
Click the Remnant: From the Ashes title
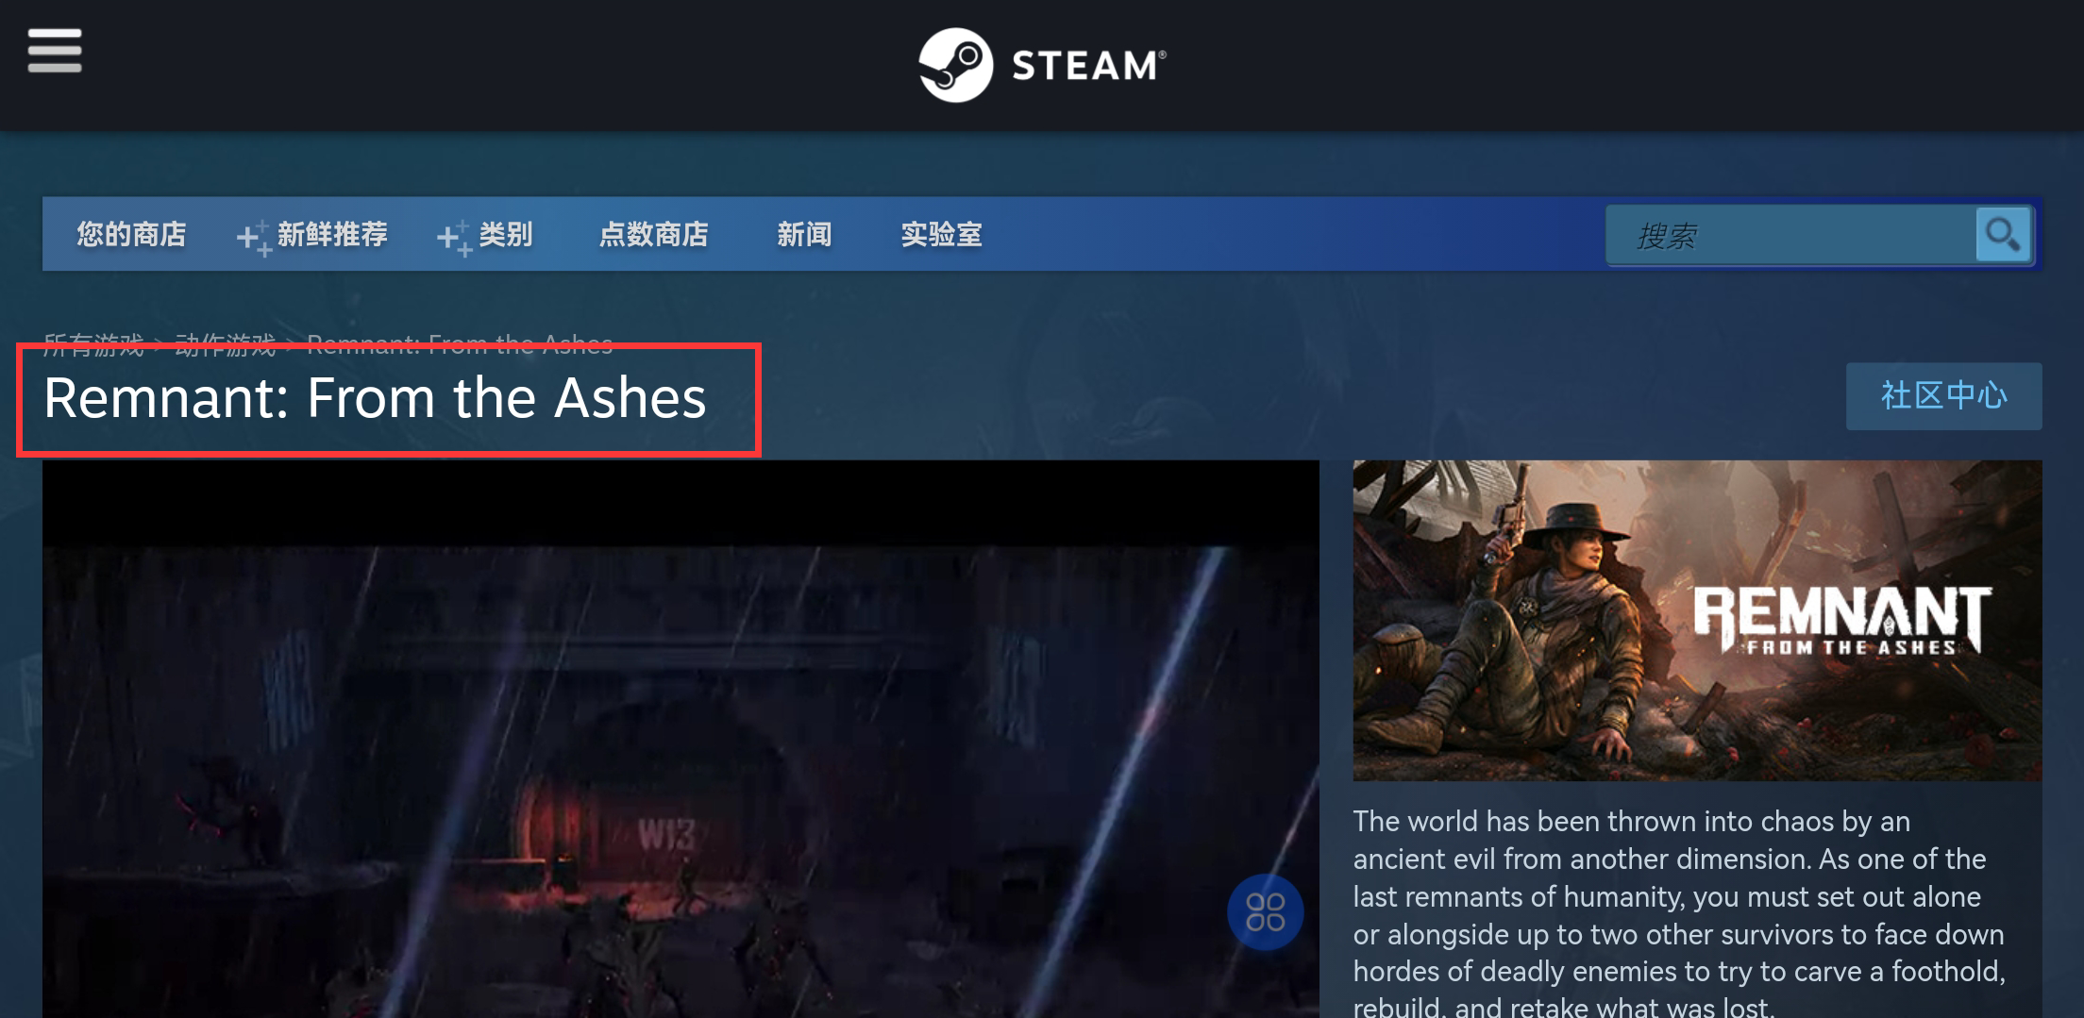click(x=375, y=397)
